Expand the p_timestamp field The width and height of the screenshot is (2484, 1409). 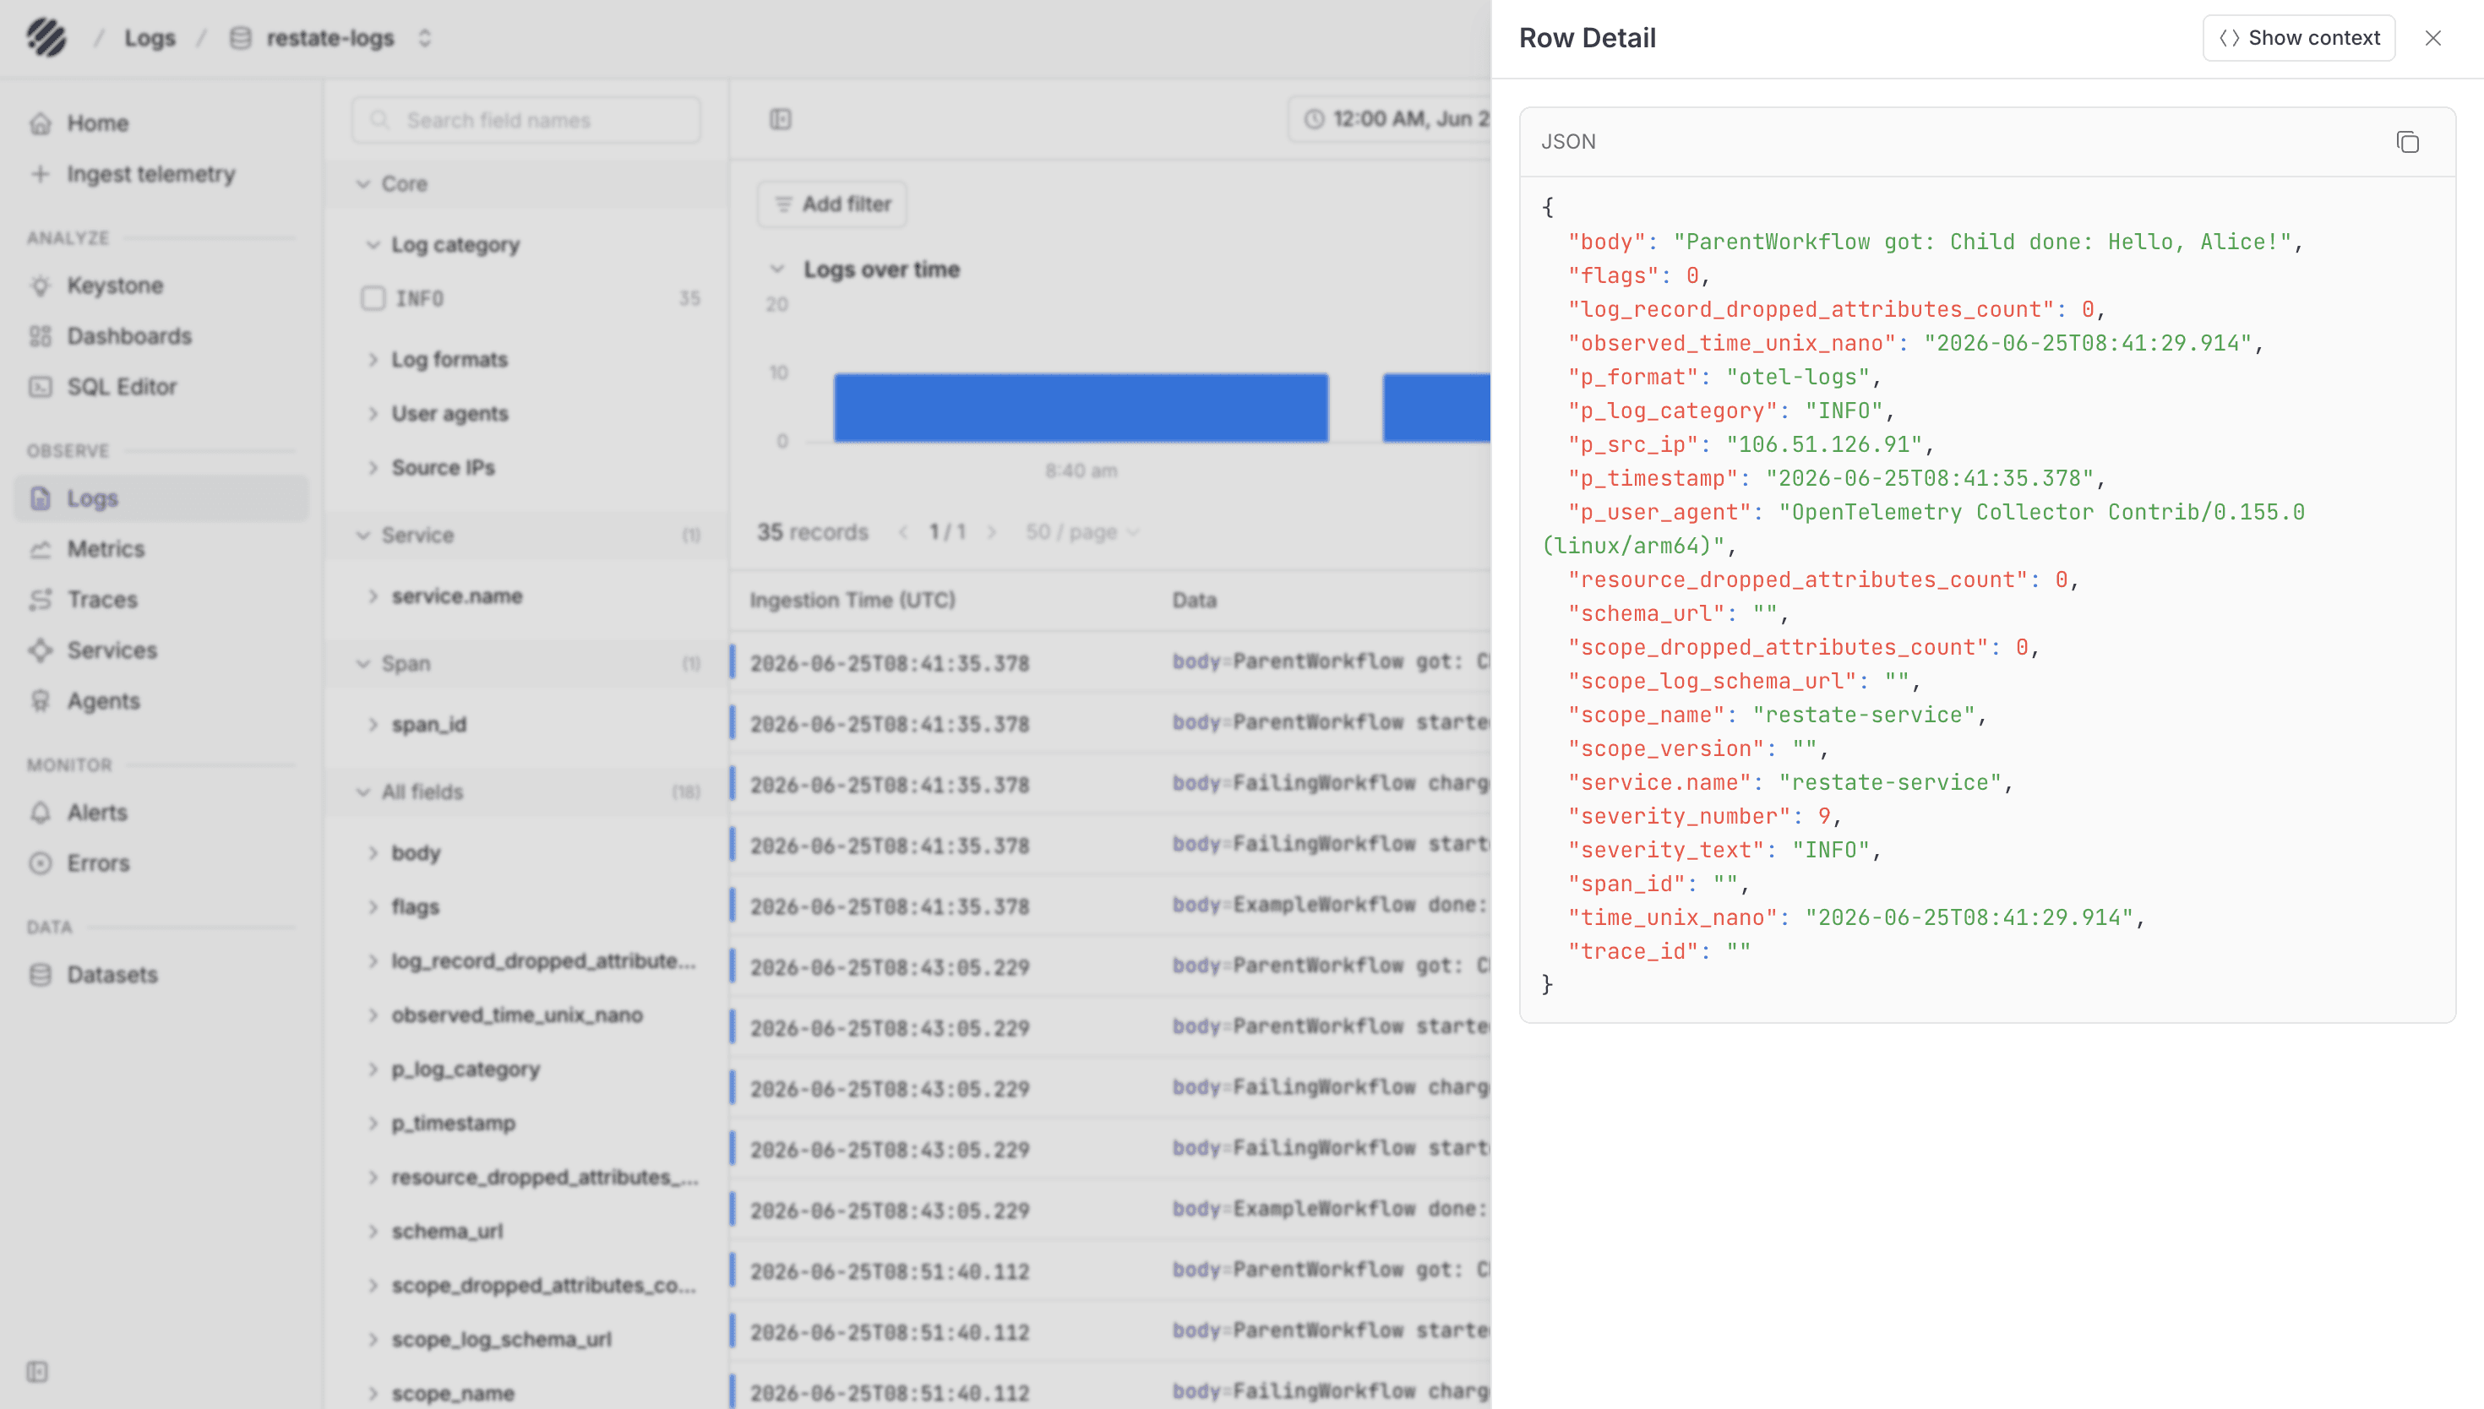(373, 1123)
